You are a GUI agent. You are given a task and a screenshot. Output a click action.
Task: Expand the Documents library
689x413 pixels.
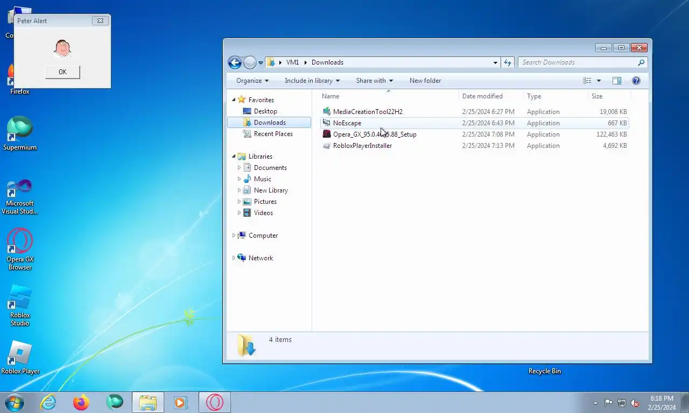240,168
